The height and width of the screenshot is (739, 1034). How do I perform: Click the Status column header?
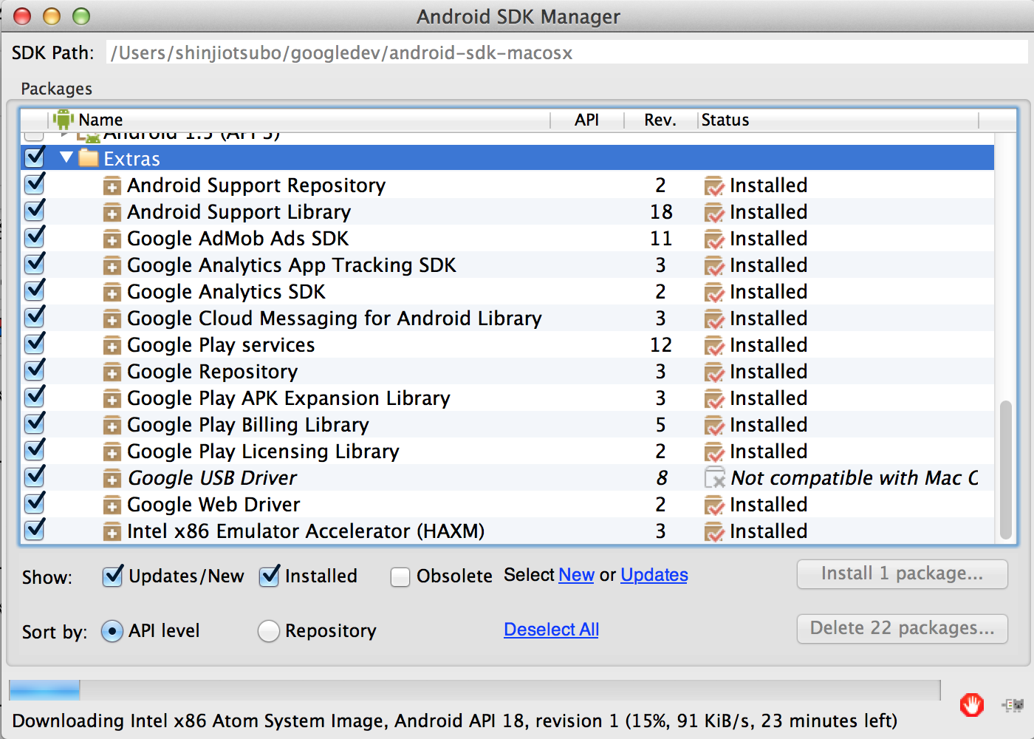(x=725, y=120)
